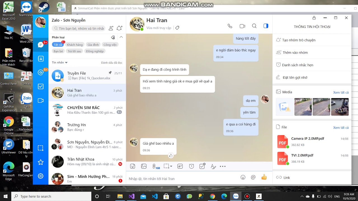Open the Trần Nhật Khoa conversation

click(x=87, y=161)
